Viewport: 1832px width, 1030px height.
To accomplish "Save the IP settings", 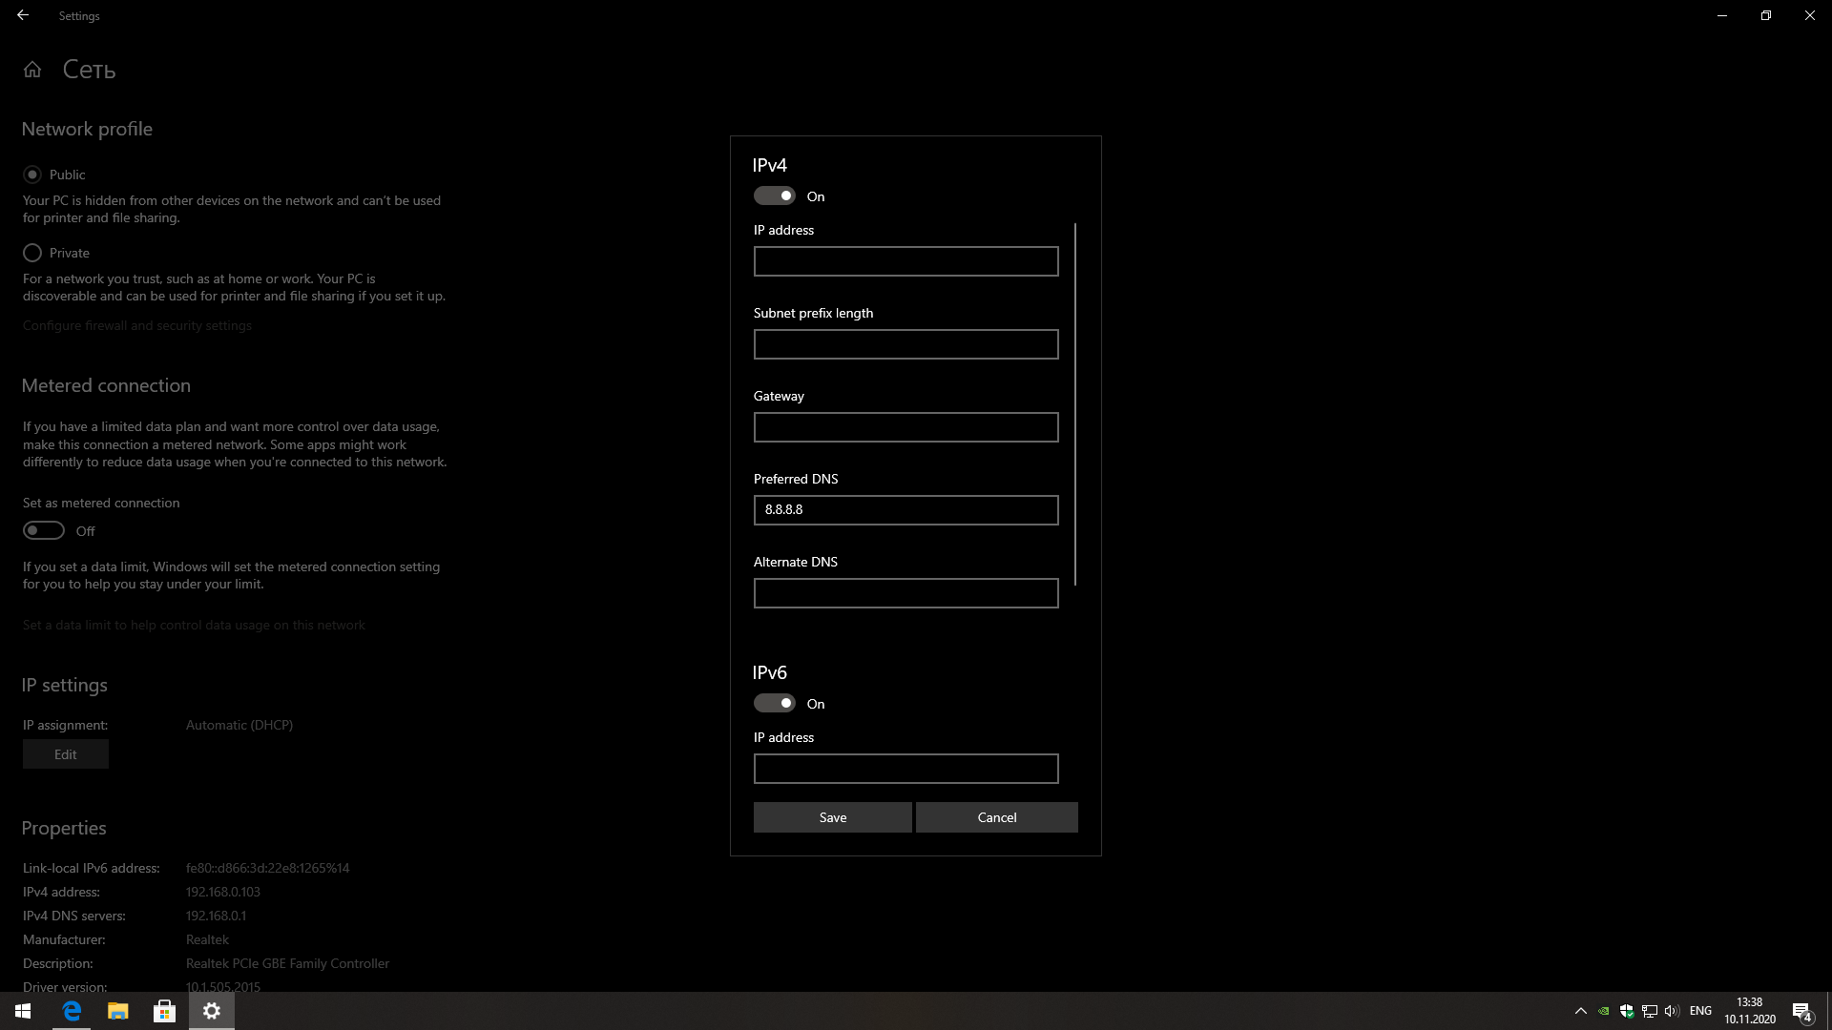I will point(832,817).
